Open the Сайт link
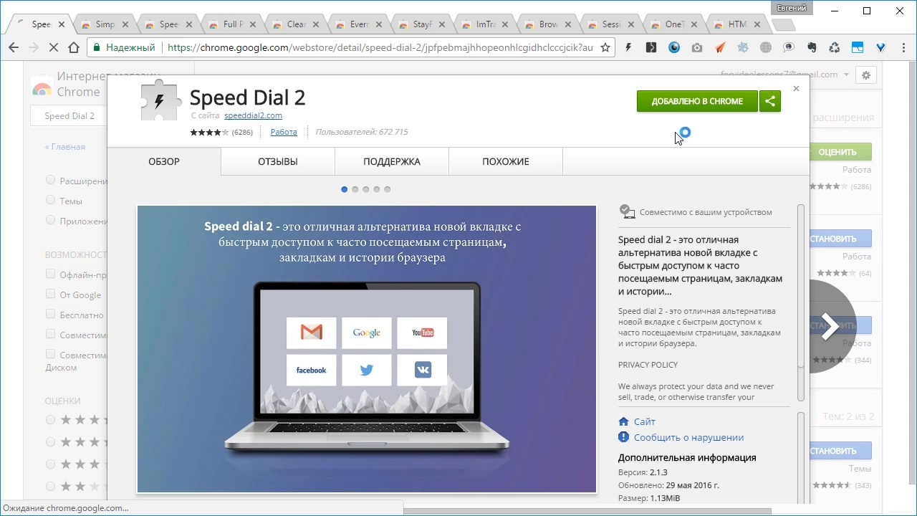917x516 pixels. [645, 421]
